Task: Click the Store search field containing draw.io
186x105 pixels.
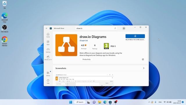Action: click(96, 28)
